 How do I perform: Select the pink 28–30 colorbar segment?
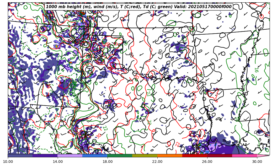(245, 156)
